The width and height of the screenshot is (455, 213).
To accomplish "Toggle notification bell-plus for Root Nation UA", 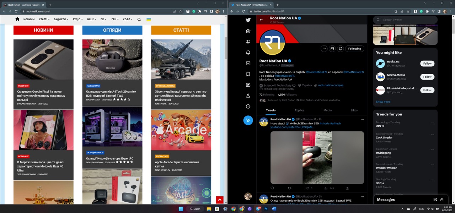I will tap(340, 49).
